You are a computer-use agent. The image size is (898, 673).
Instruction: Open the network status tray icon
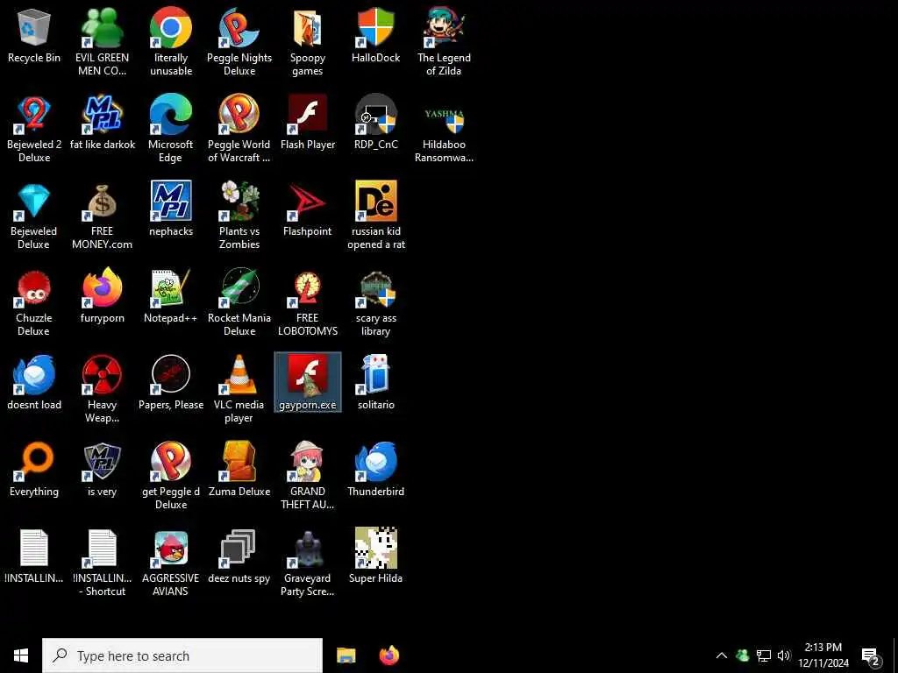[x=764, y=655]
